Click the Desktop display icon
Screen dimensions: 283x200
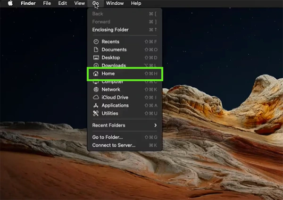click(96, 58)
